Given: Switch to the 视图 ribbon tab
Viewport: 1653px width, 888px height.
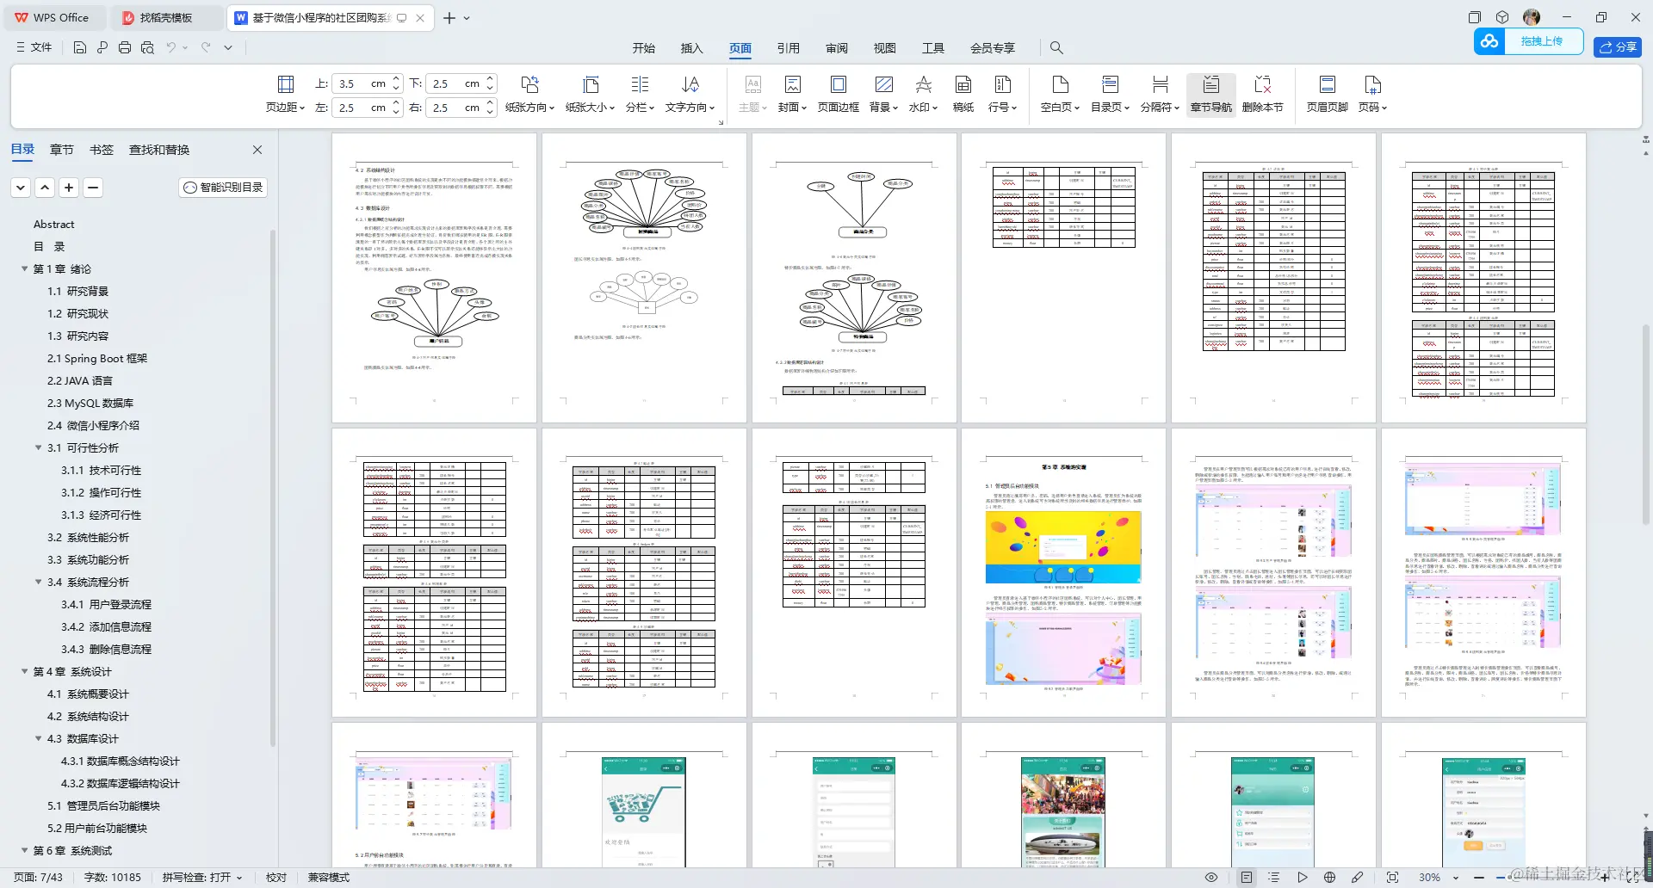Looking at the screenshot, I should click(885, 48).
